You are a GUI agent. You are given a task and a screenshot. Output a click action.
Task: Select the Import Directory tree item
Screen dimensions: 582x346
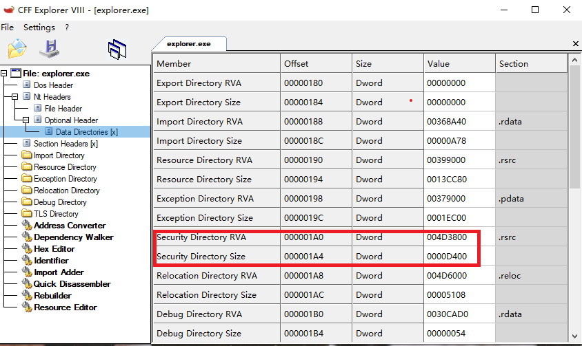tap(59, 155)
